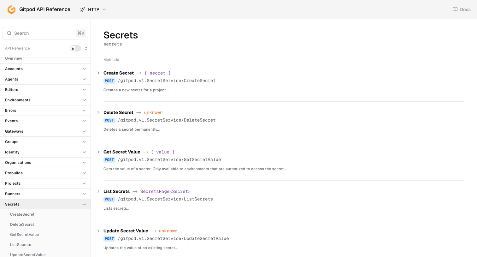477x257 pixels.
Task: Click the Search input field
Action: click(x=45, y=33)
